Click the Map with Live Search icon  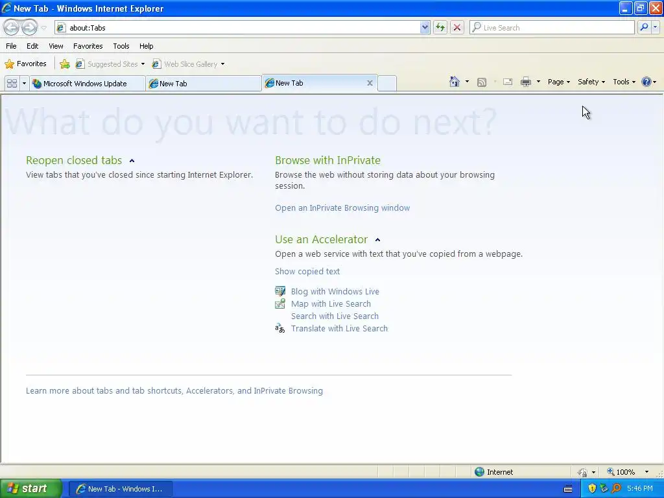pyautogui.click(x=280, y=303)
